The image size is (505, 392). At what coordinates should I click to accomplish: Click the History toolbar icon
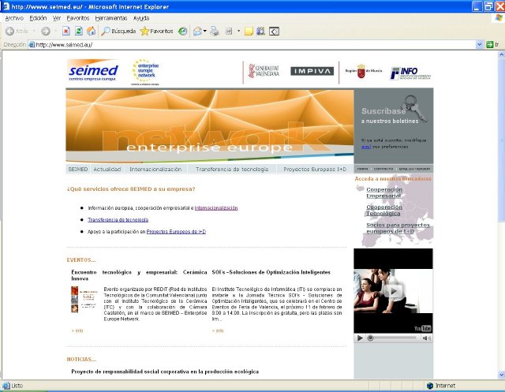182,32
